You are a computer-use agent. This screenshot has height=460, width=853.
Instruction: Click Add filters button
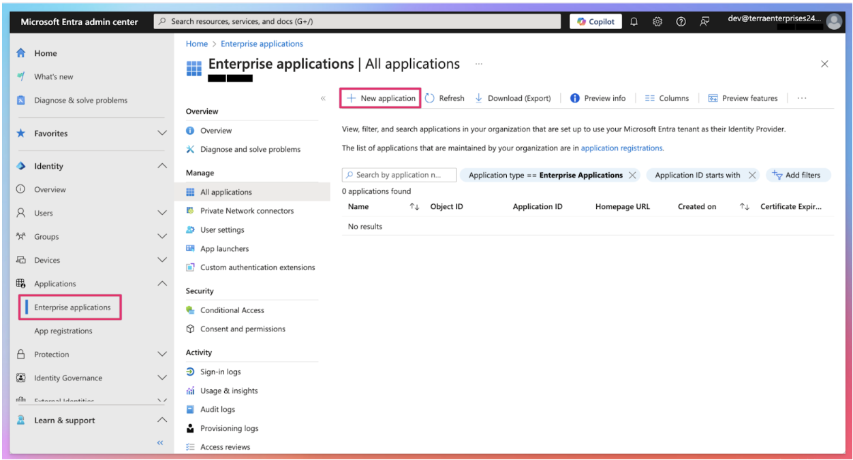(x=798, y=175)
